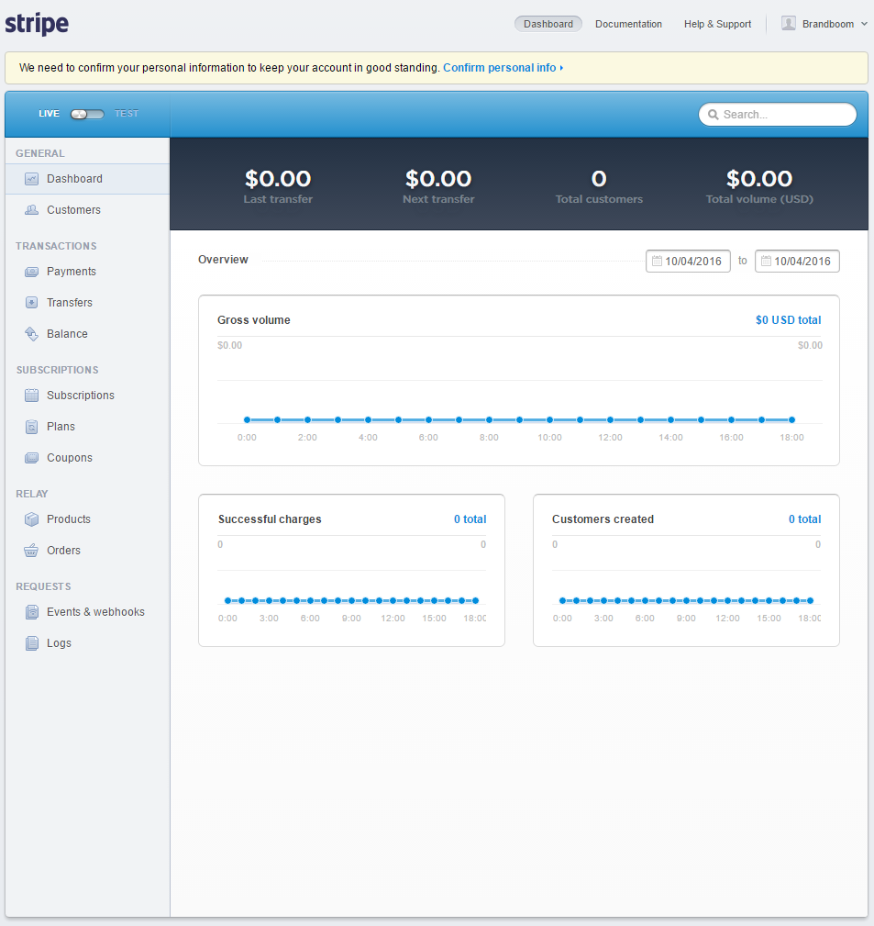Switch the account to TEST mode
The height and width of the screenshot is (926, 874).
tap(127, 113)
